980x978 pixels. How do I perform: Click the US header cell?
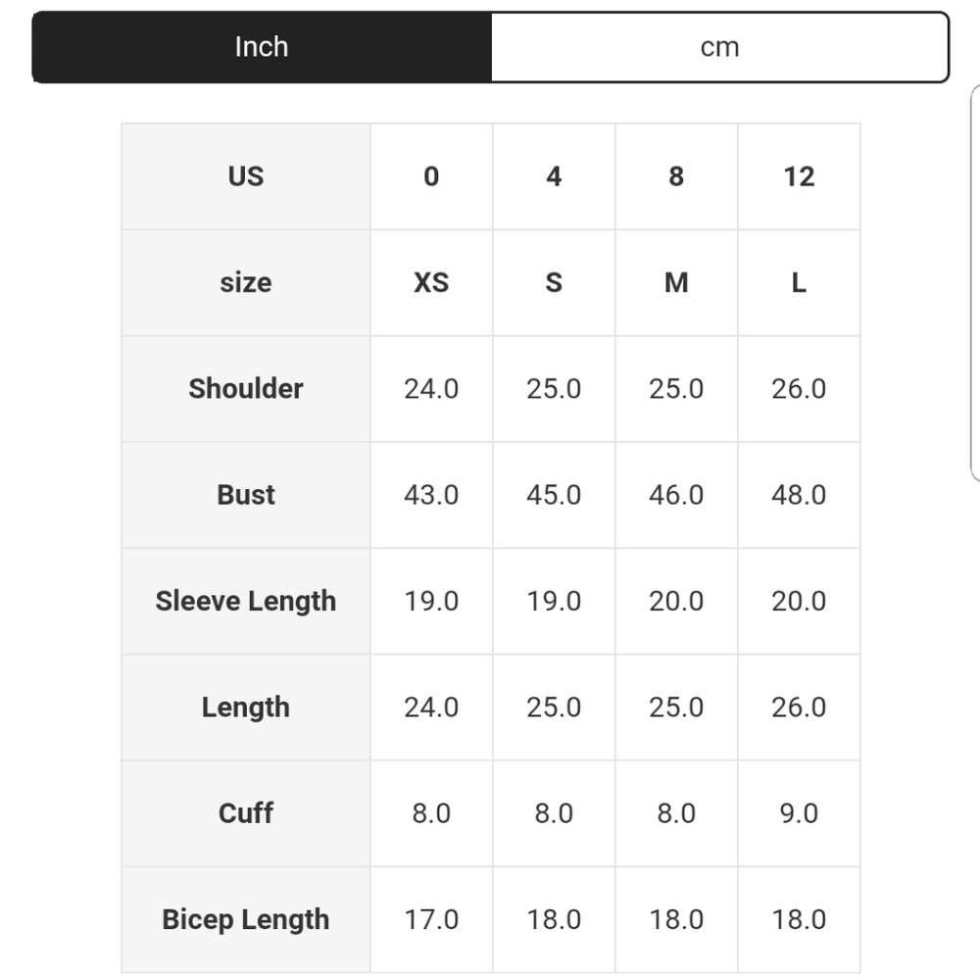click(246, 176)
